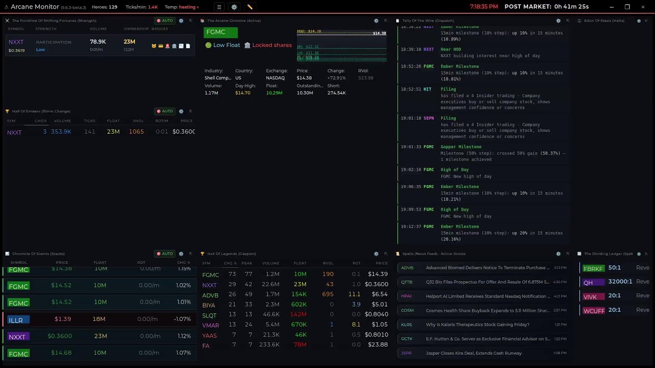
Task: Toggle AUTO in Hall Of Embers panel
Action: point(165,111)
